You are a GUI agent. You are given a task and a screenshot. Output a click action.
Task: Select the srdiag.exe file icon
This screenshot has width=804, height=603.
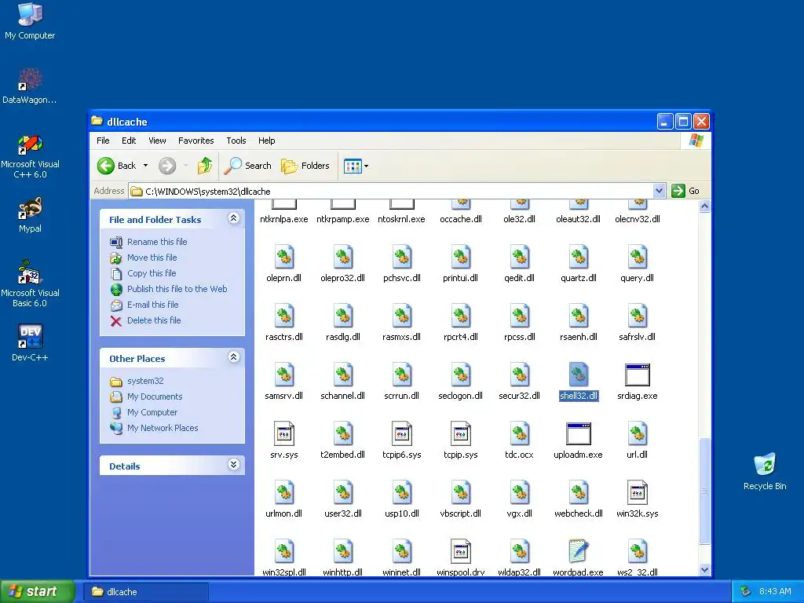point(638,375)
